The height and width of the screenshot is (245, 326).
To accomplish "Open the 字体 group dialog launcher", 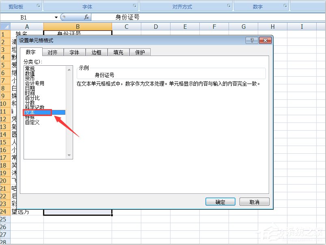I will (134, 6).
